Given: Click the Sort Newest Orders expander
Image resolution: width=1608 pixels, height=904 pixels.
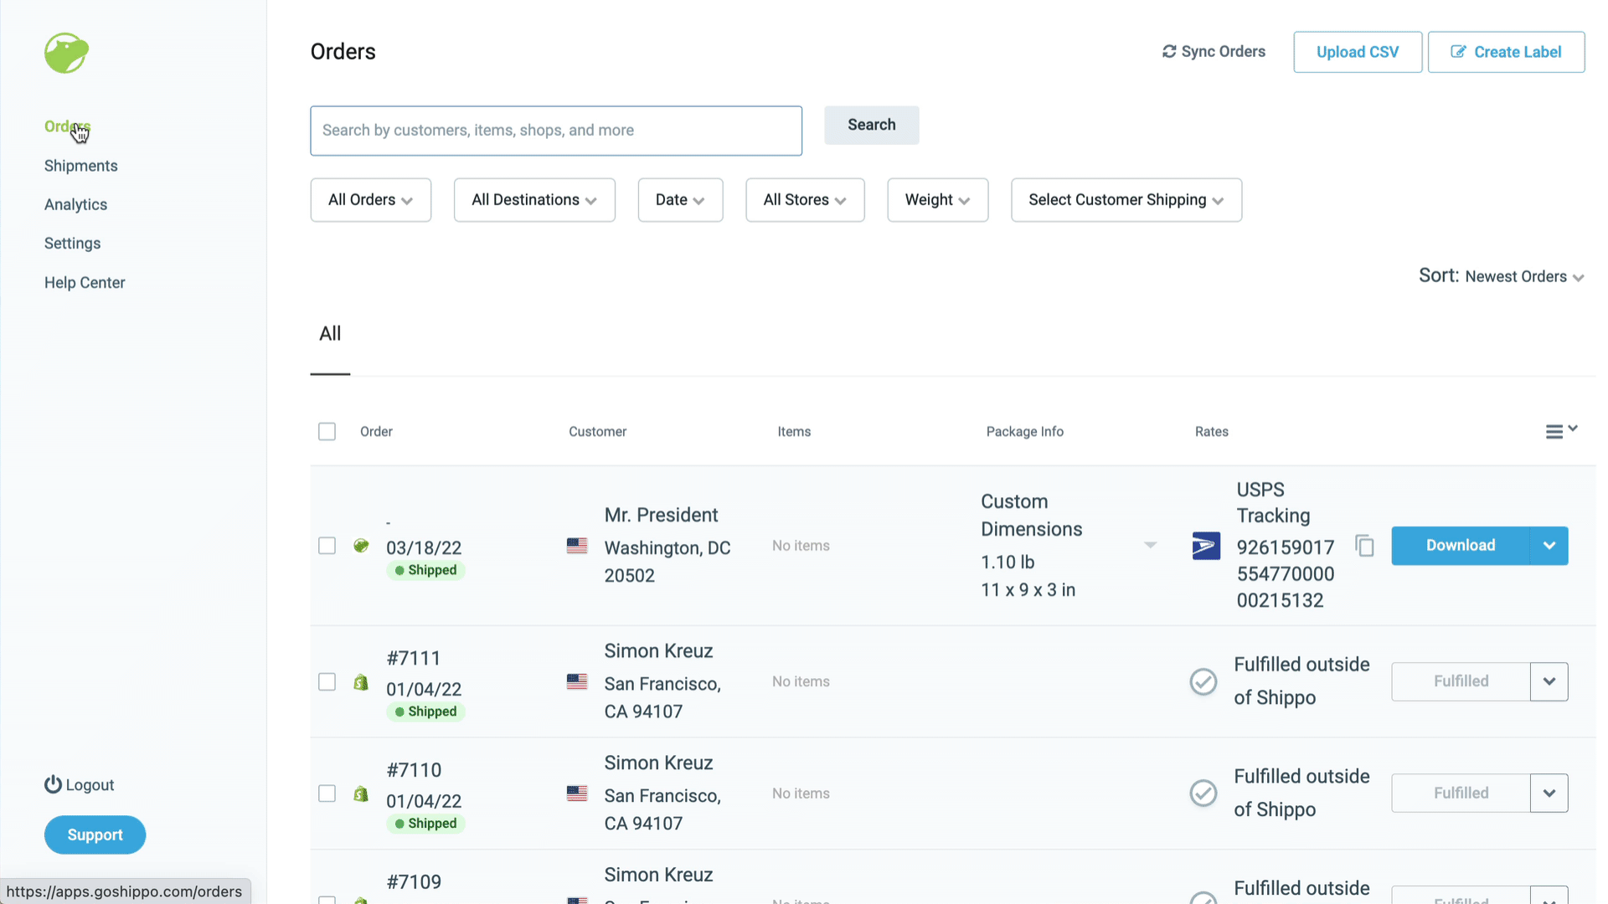Looking at the screenshot, I should click(1581, 277).
